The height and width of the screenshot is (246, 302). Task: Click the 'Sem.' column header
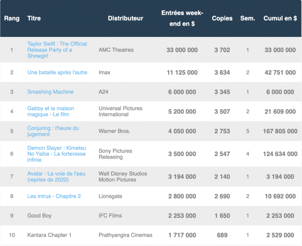click(248, 18)
